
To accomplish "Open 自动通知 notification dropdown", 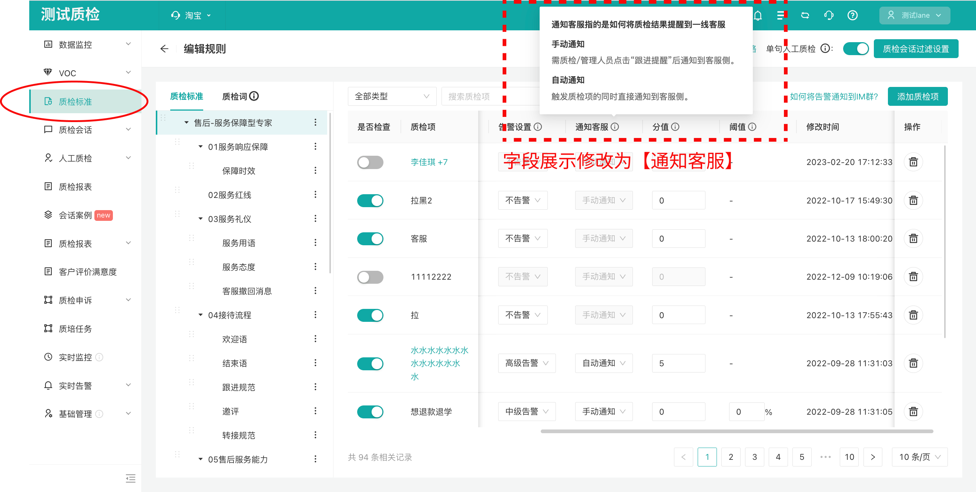I will [x=604, y=363].
